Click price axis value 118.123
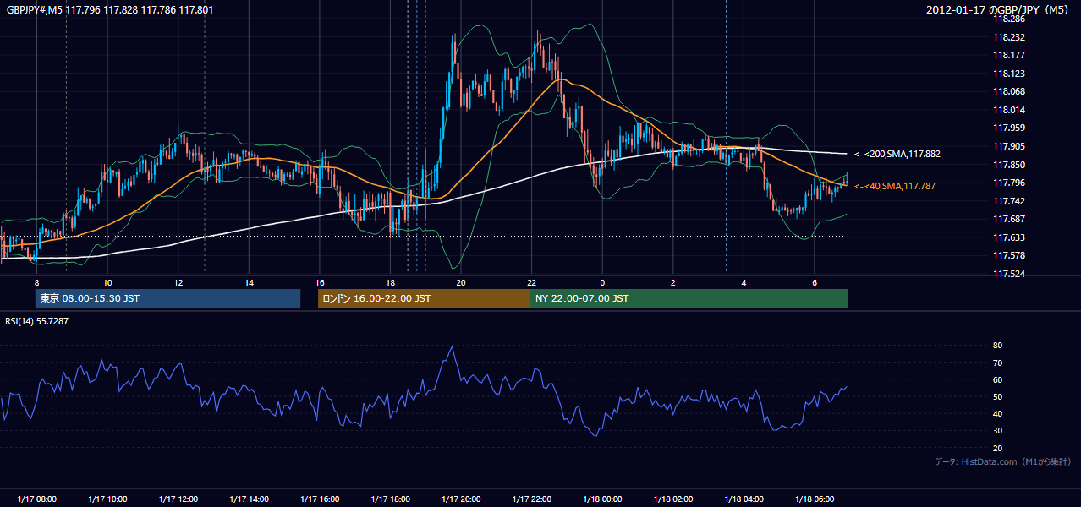1081x507 pixels. [1008, 74]
